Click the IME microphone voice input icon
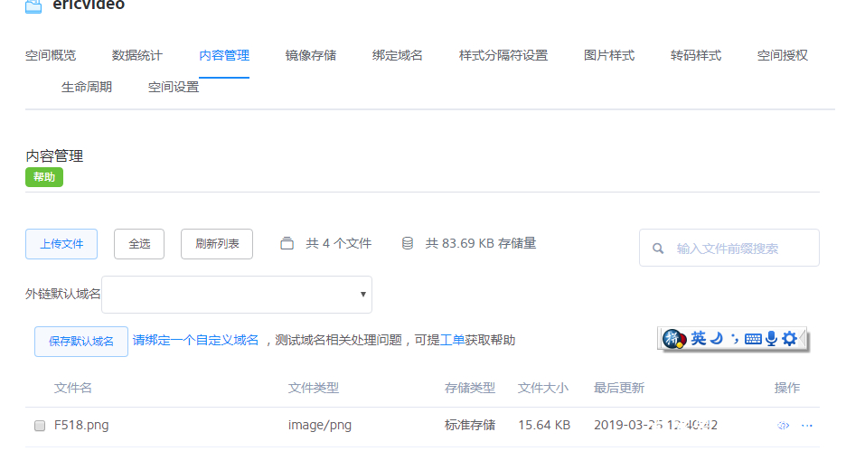This screenshot has height=451, width=846. click(x=772, y=339)
